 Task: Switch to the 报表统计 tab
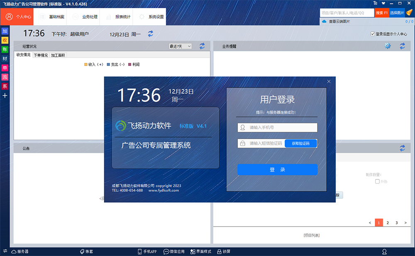[124, 17]
